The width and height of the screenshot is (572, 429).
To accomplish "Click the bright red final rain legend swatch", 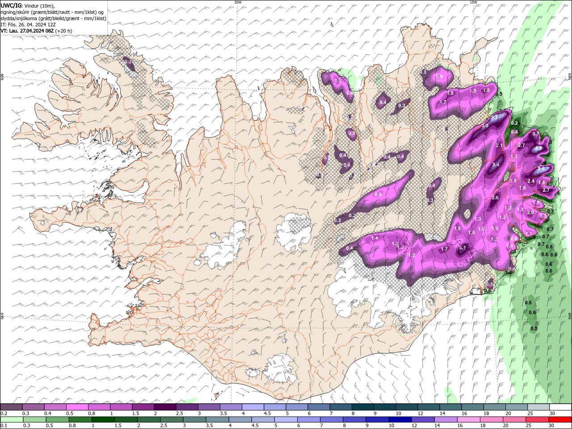I will (559, 419).
